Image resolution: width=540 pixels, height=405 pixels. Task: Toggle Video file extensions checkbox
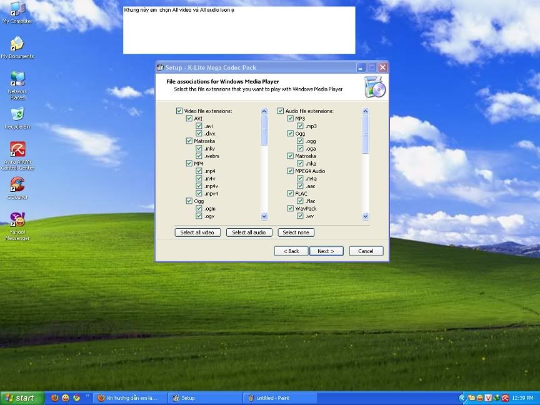pos(179,111)
